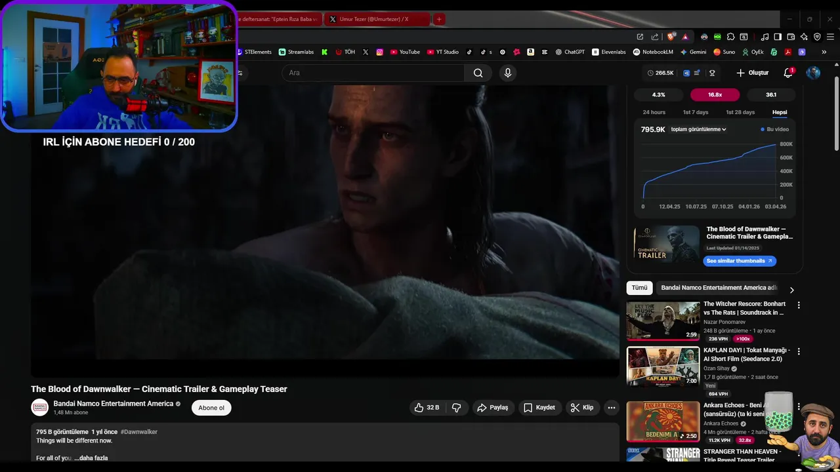Subscribe with the Abone ol button
The image size is (840, 472).
point(211,408)
